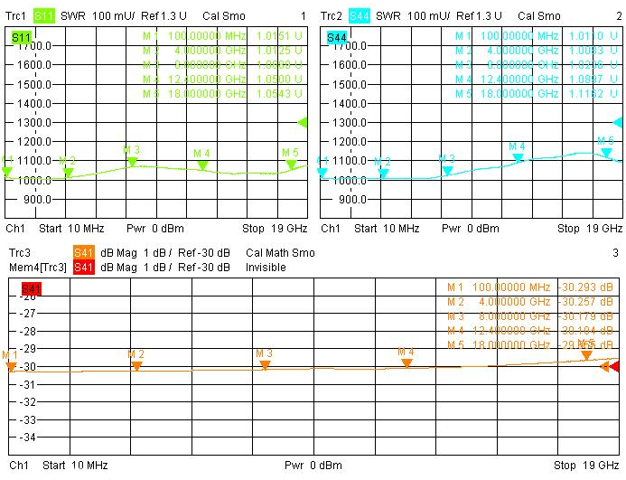Click the red reference marker at -30 dB
The height and width of the screenshot is (480, 626).
614,366
